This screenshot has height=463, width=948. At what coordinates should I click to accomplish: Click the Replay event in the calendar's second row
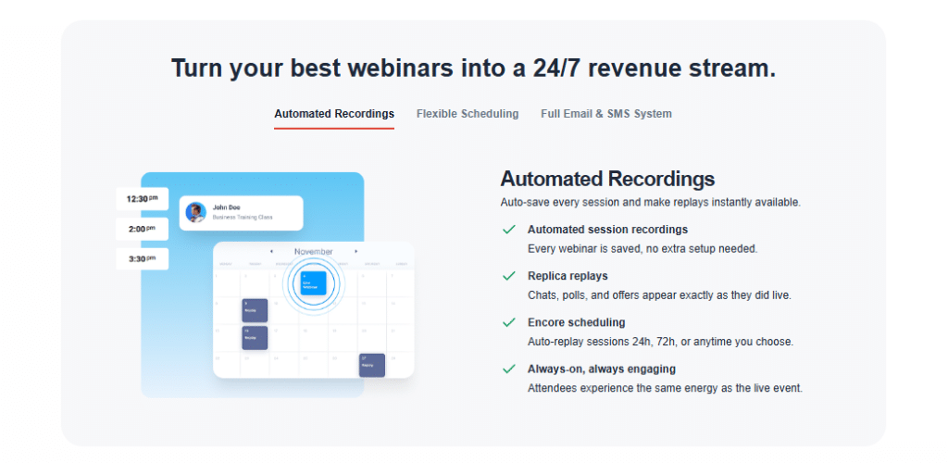click(x=255, y=311)
